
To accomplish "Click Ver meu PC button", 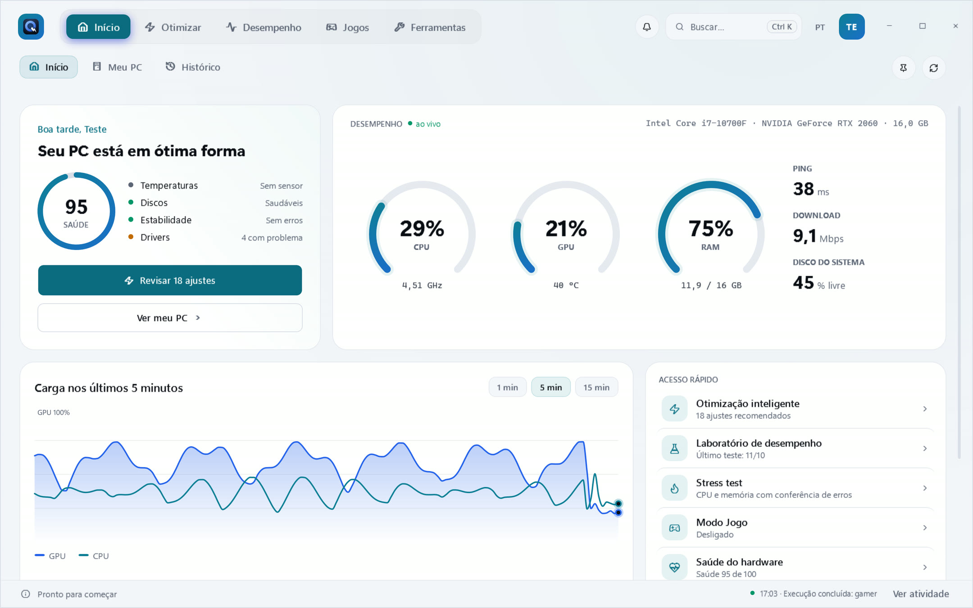I will (x=170, y=318).
